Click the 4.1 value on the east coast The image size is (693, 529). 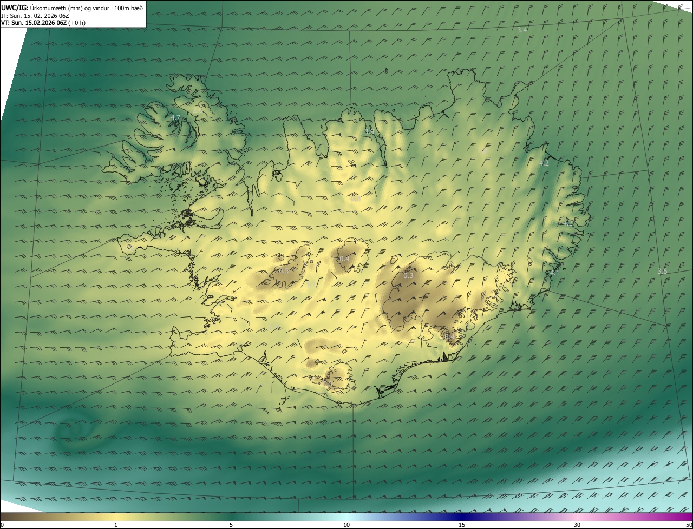tap(554, 274)
